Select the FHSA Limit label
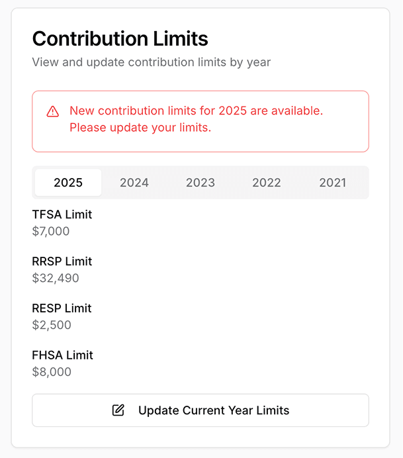Viewport: 403px width, 458px height. pyautogui.click(x=63, y=355)
